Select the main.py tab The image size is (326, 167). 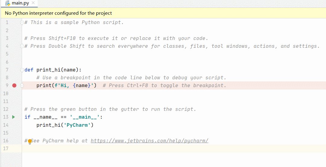click(x=19, y=3)
